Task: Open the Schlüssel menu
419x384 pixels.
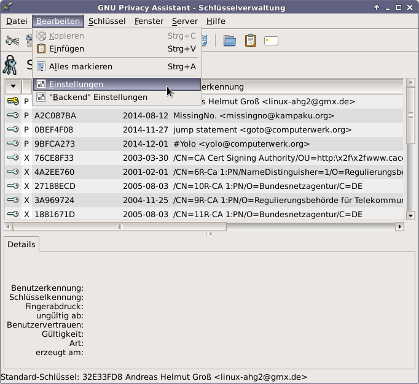Action: click(x=107, y=21)
